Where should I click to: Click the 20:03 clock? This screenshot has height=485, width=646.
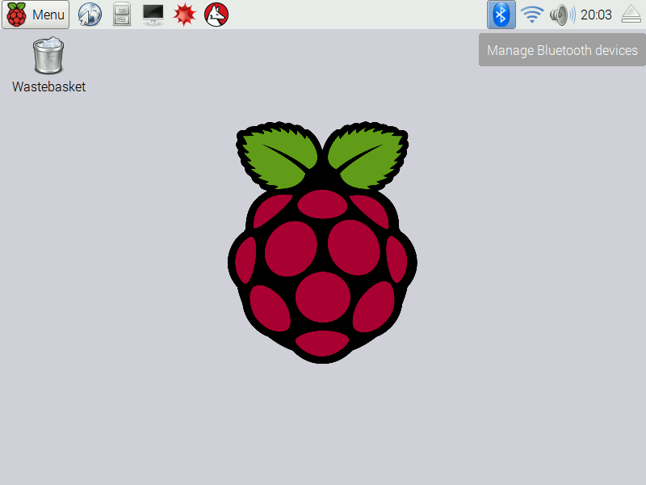click(x=596, y=15)
